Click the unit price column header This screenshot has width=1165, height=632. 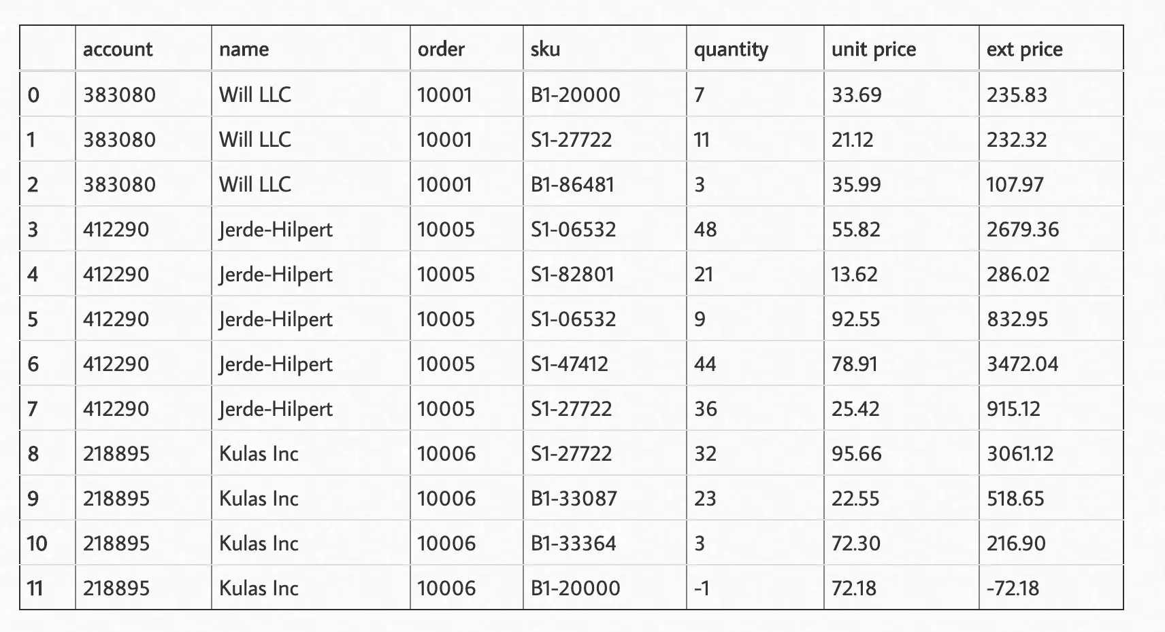pos(874,49)
